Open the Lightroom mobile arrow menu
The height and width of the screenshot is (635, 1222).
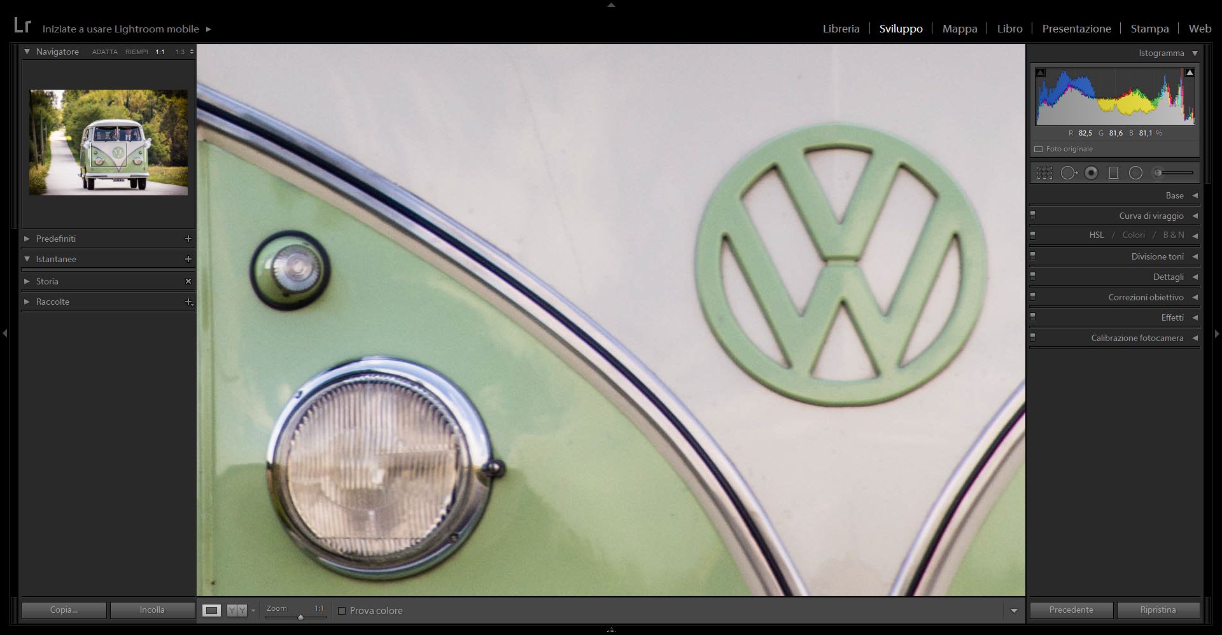208,29
